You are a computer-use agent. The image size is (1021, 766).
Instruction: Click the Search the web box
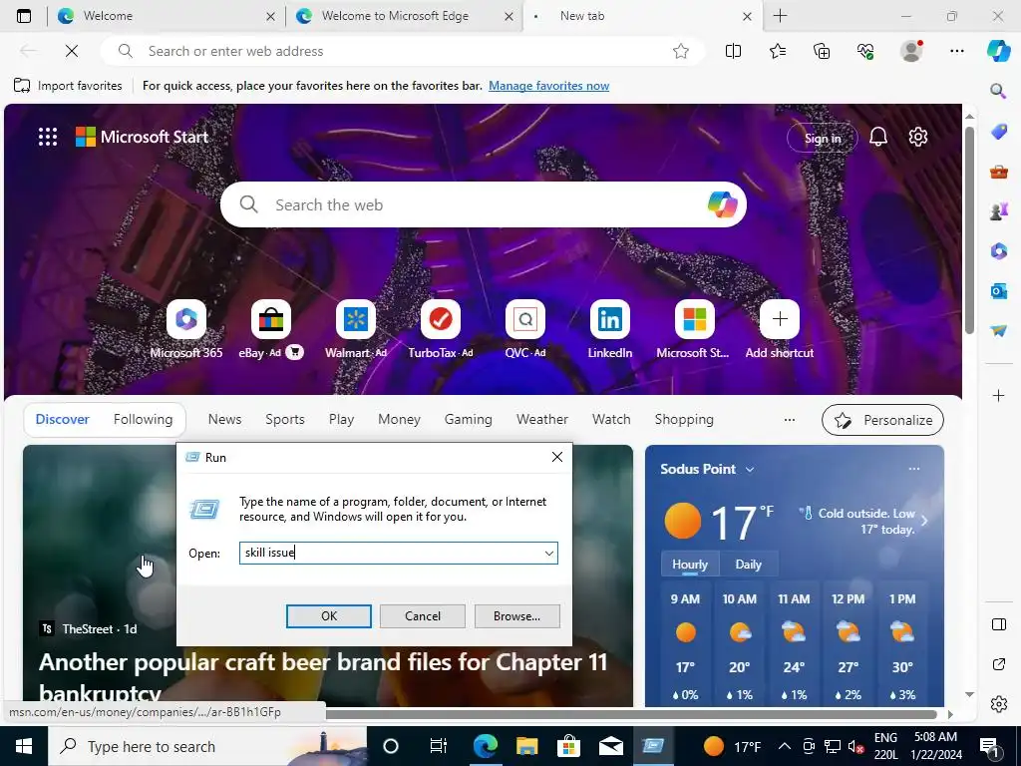point(484,204)
